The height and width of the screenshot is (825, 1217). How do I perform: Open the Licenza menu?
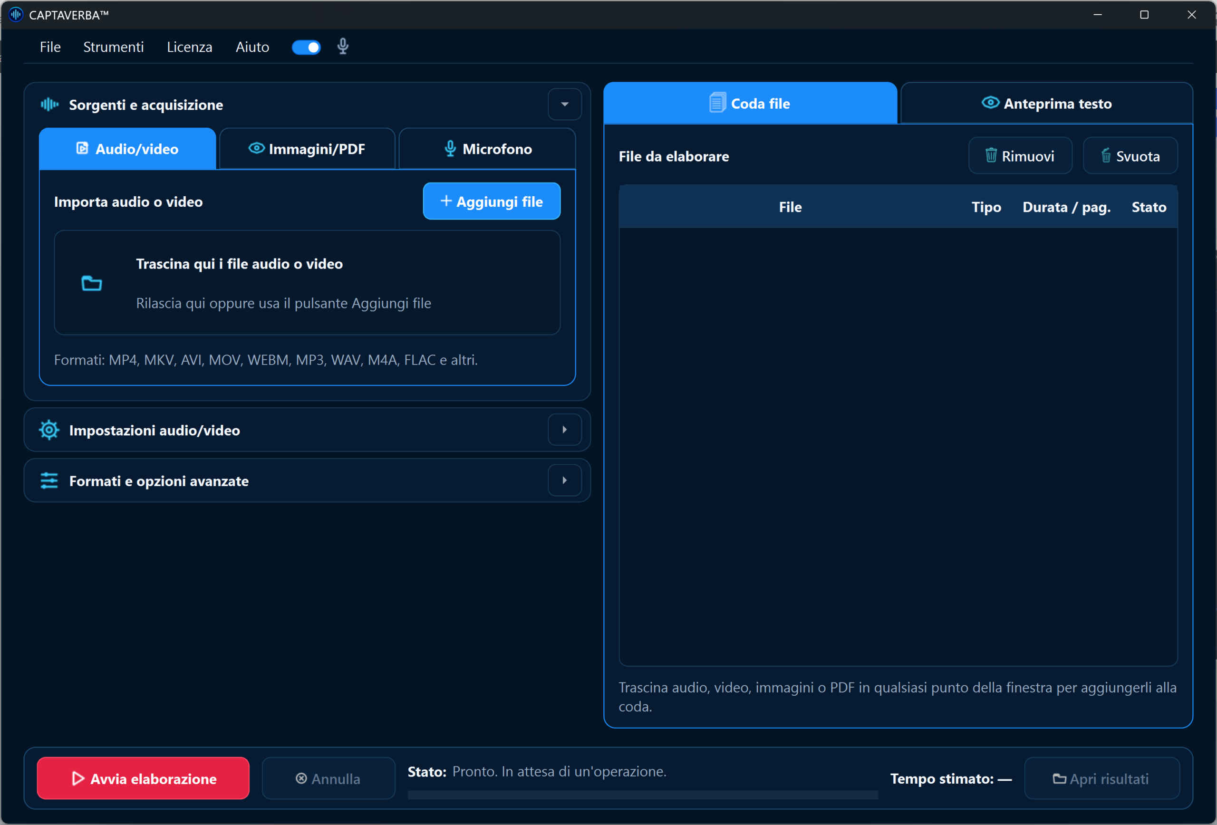[x=190, y=47]
